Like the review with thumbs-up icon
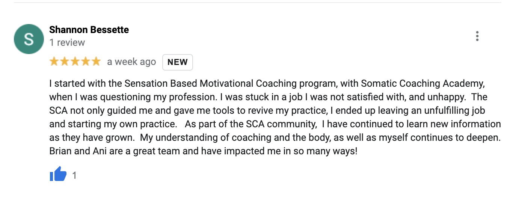The height and width of the screenshot is (202, 510). pyautogui.click(x=58, y=175)
